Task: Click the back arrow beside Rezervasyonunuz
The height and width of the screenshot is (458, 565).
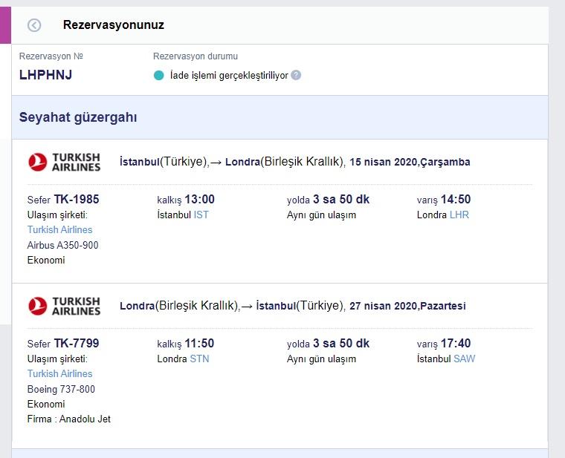Action: point(34,25)
